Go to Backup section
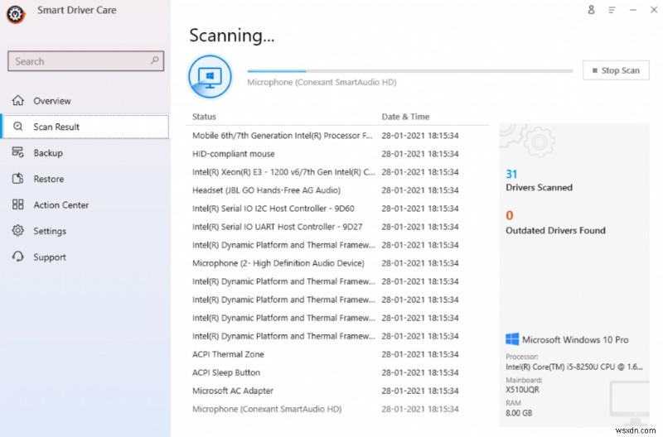663x437 pixels. click(85, 153)
